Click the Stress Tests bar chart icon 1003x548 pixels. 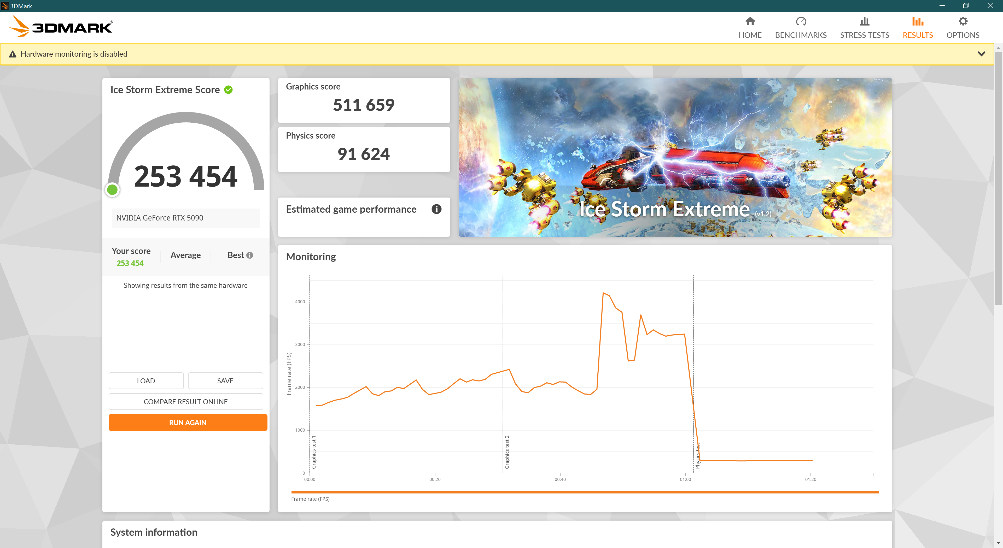coord(864,21)
